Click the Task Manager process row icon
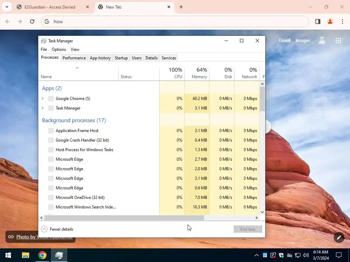 (x=51, y=108)
